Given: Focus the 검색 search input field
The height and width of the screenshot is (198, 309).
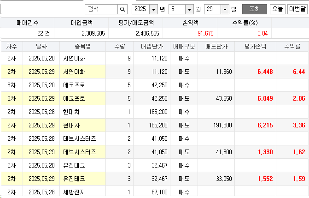Looking at the screenshot, I should 101,9.
